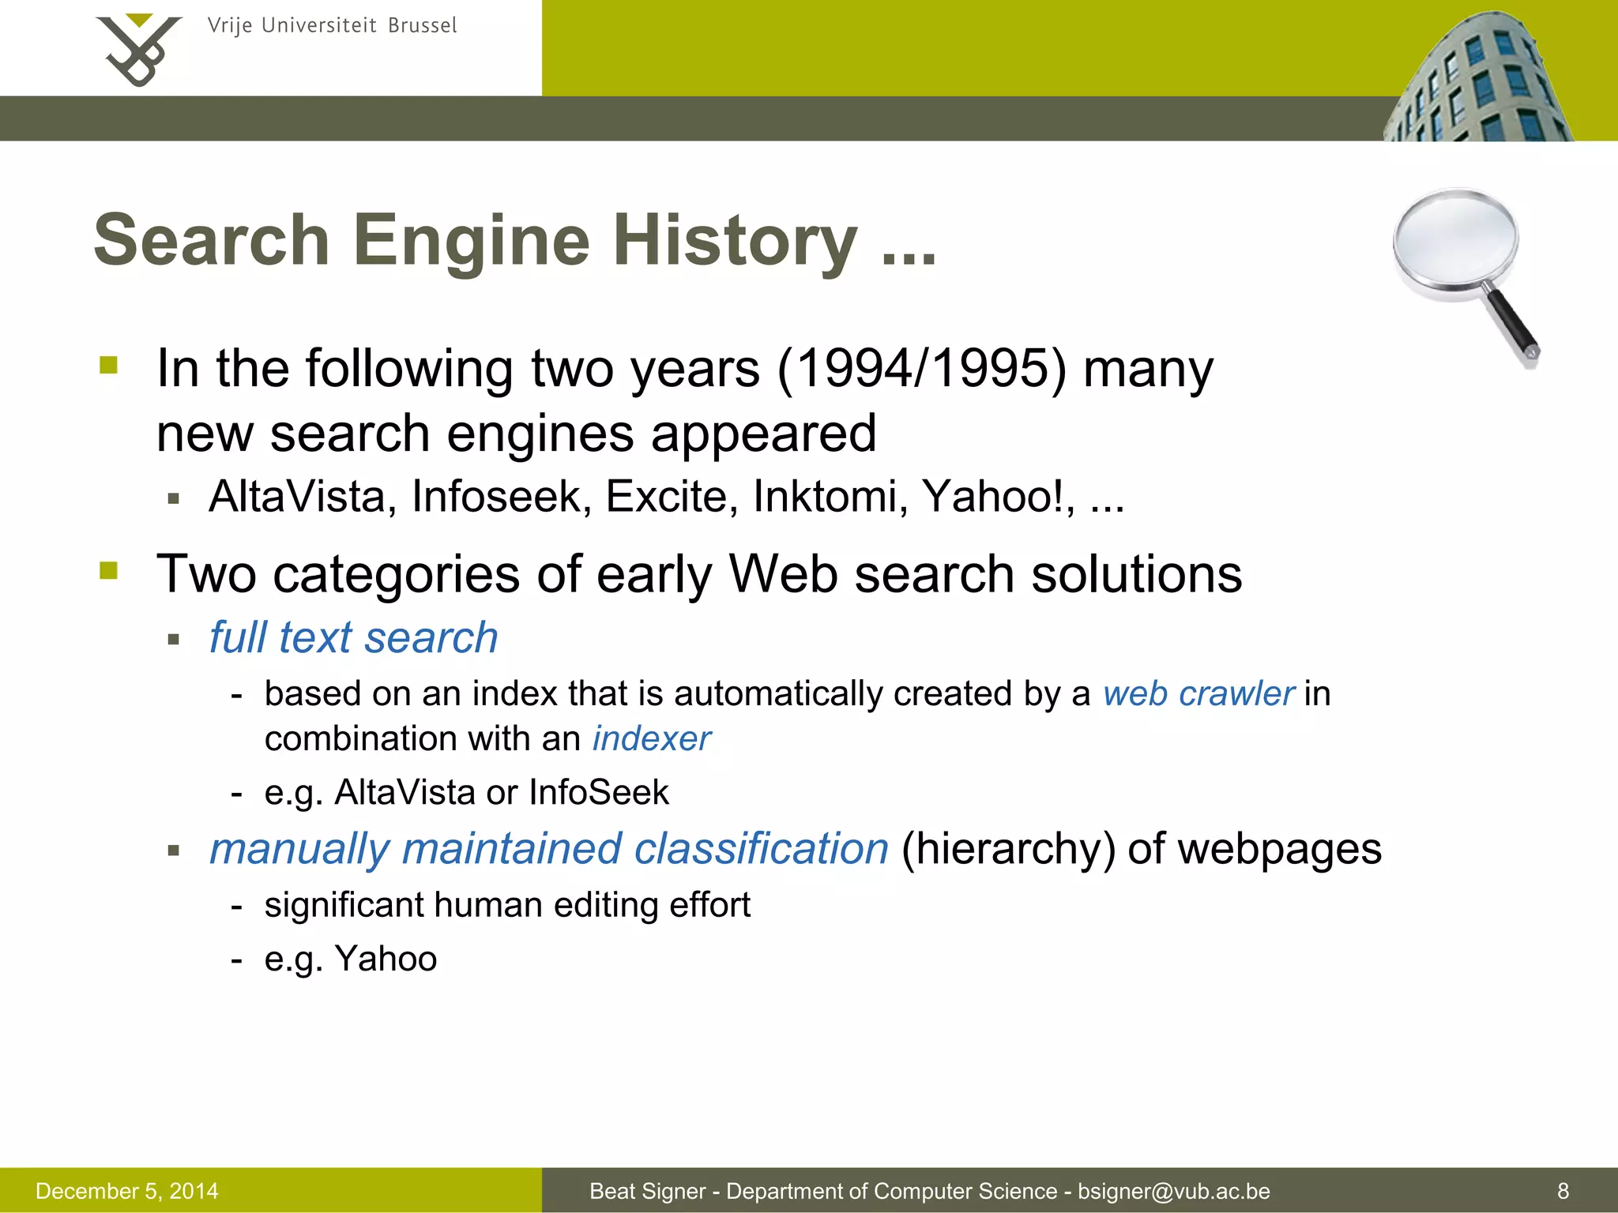Click the 'Search Engine History ...' title
This screenshot has height=1213, width=1618.
(515, 239)
